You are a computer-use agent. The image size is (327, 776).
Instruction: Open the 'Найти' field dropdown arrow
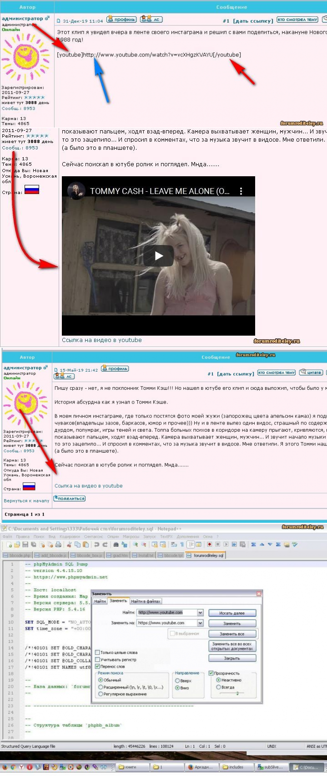(x=200, y=613)
